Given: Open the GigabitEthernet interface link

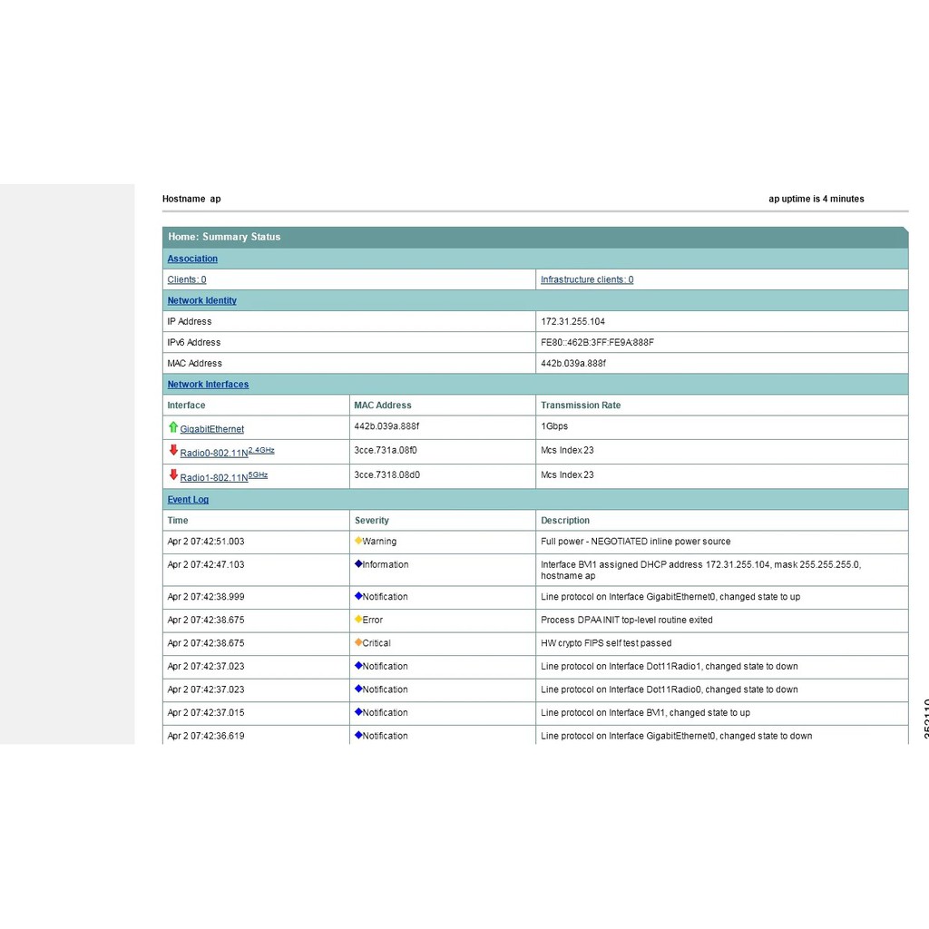Looking at the screenshot, I should click(x=211, y=429).
